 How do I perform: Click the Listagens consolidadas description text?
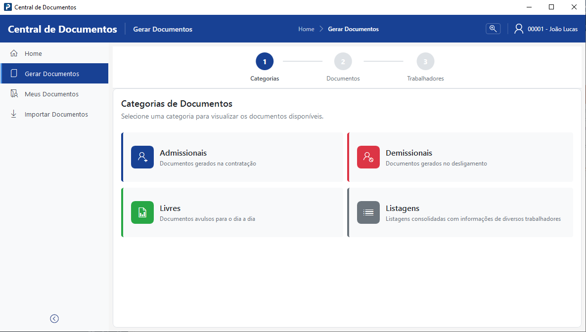pyautogui.click(x=473, y=219)
